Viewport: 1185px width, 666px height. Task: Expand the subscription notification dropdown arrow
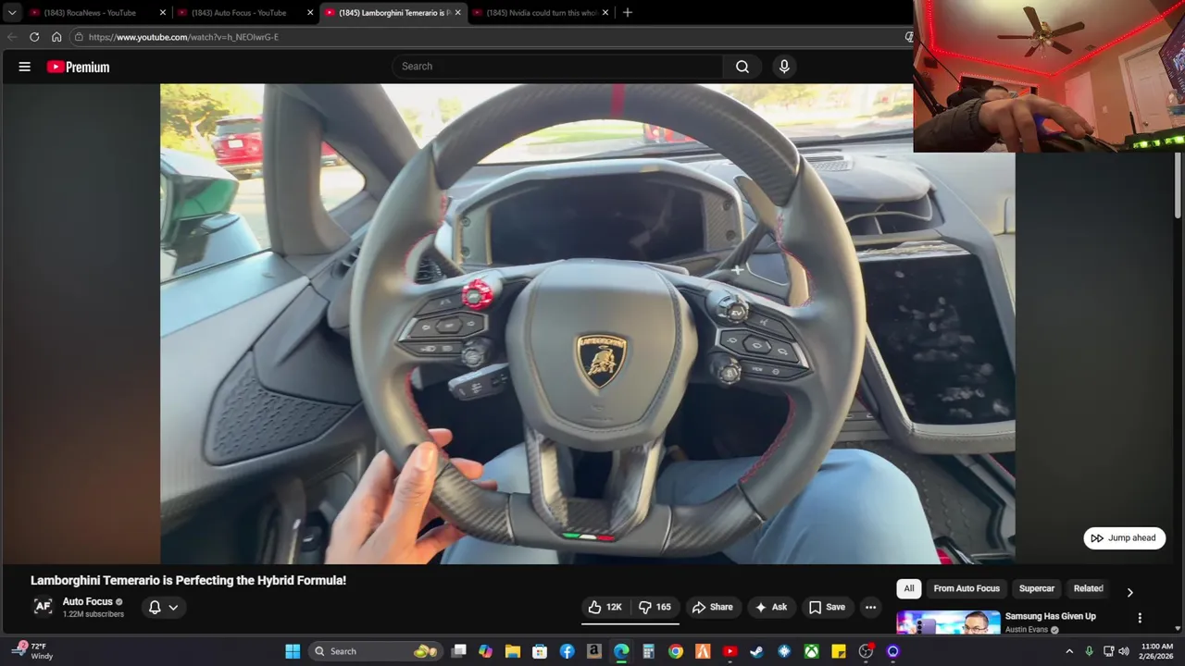pos(173,608)
